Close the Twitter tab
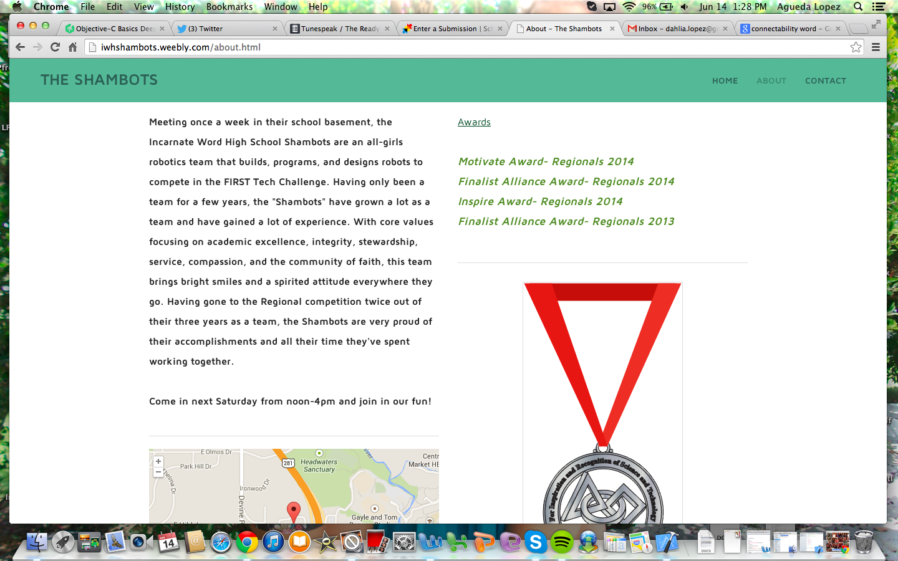 [275, 29]
